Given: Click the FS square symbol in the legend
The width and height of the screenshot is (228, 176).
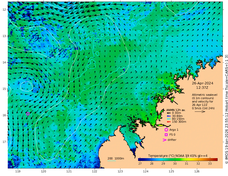Looking at the screenshot, I should (166, 135).
